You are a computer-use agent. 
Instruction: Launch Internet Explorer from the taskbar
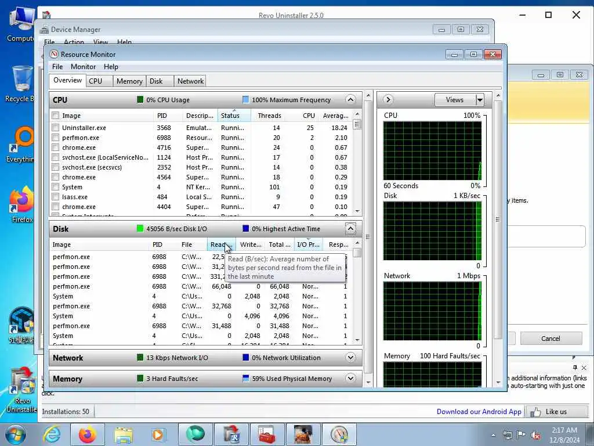coord(52,434)
